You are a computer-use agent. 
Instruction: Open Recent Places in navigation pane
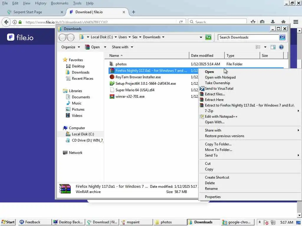pos(82,79)
